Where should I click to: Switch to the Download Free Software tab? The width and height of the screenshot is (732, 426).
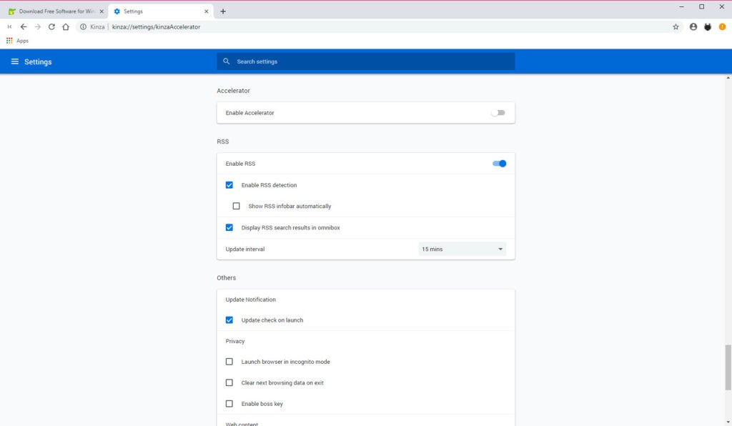(56, 11)
